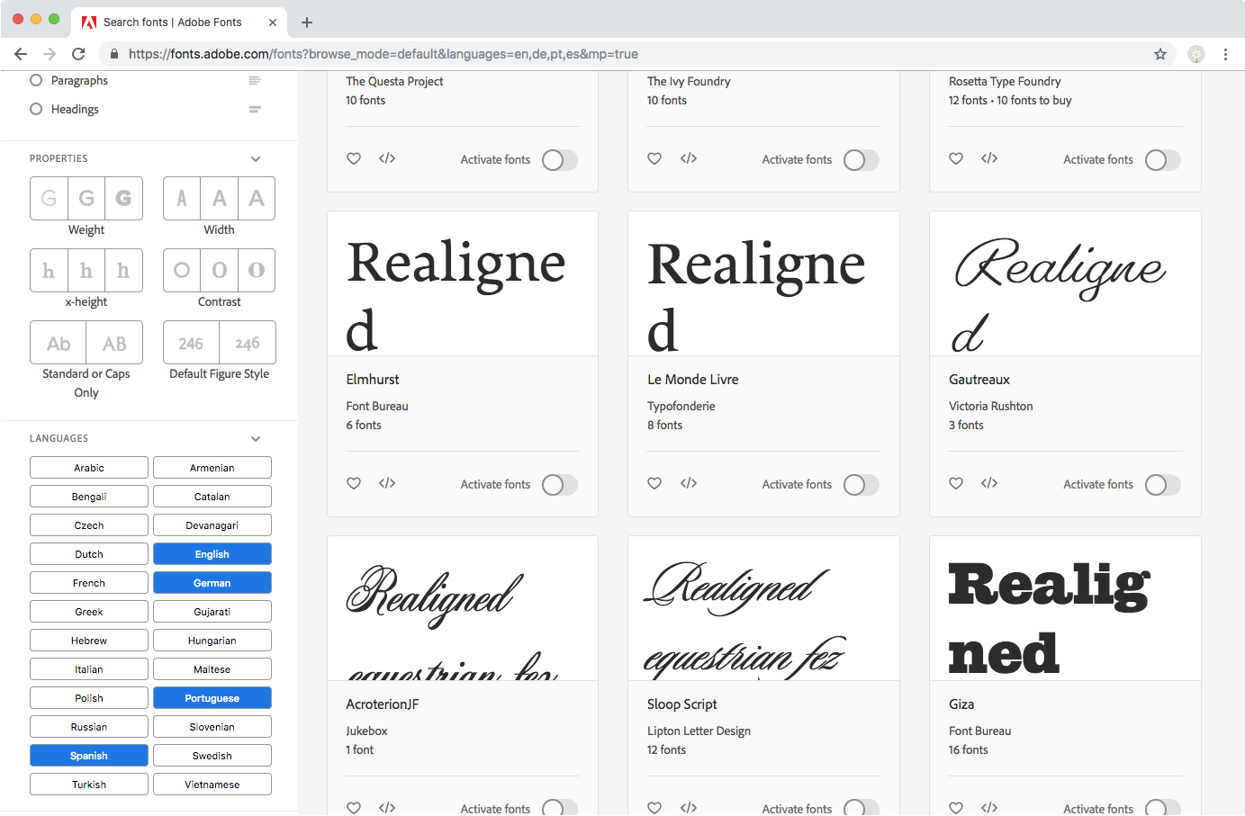Favorite the Elmhurst font family heart icon
Viewport: 1245px width, 816px height.
point(354,483)
